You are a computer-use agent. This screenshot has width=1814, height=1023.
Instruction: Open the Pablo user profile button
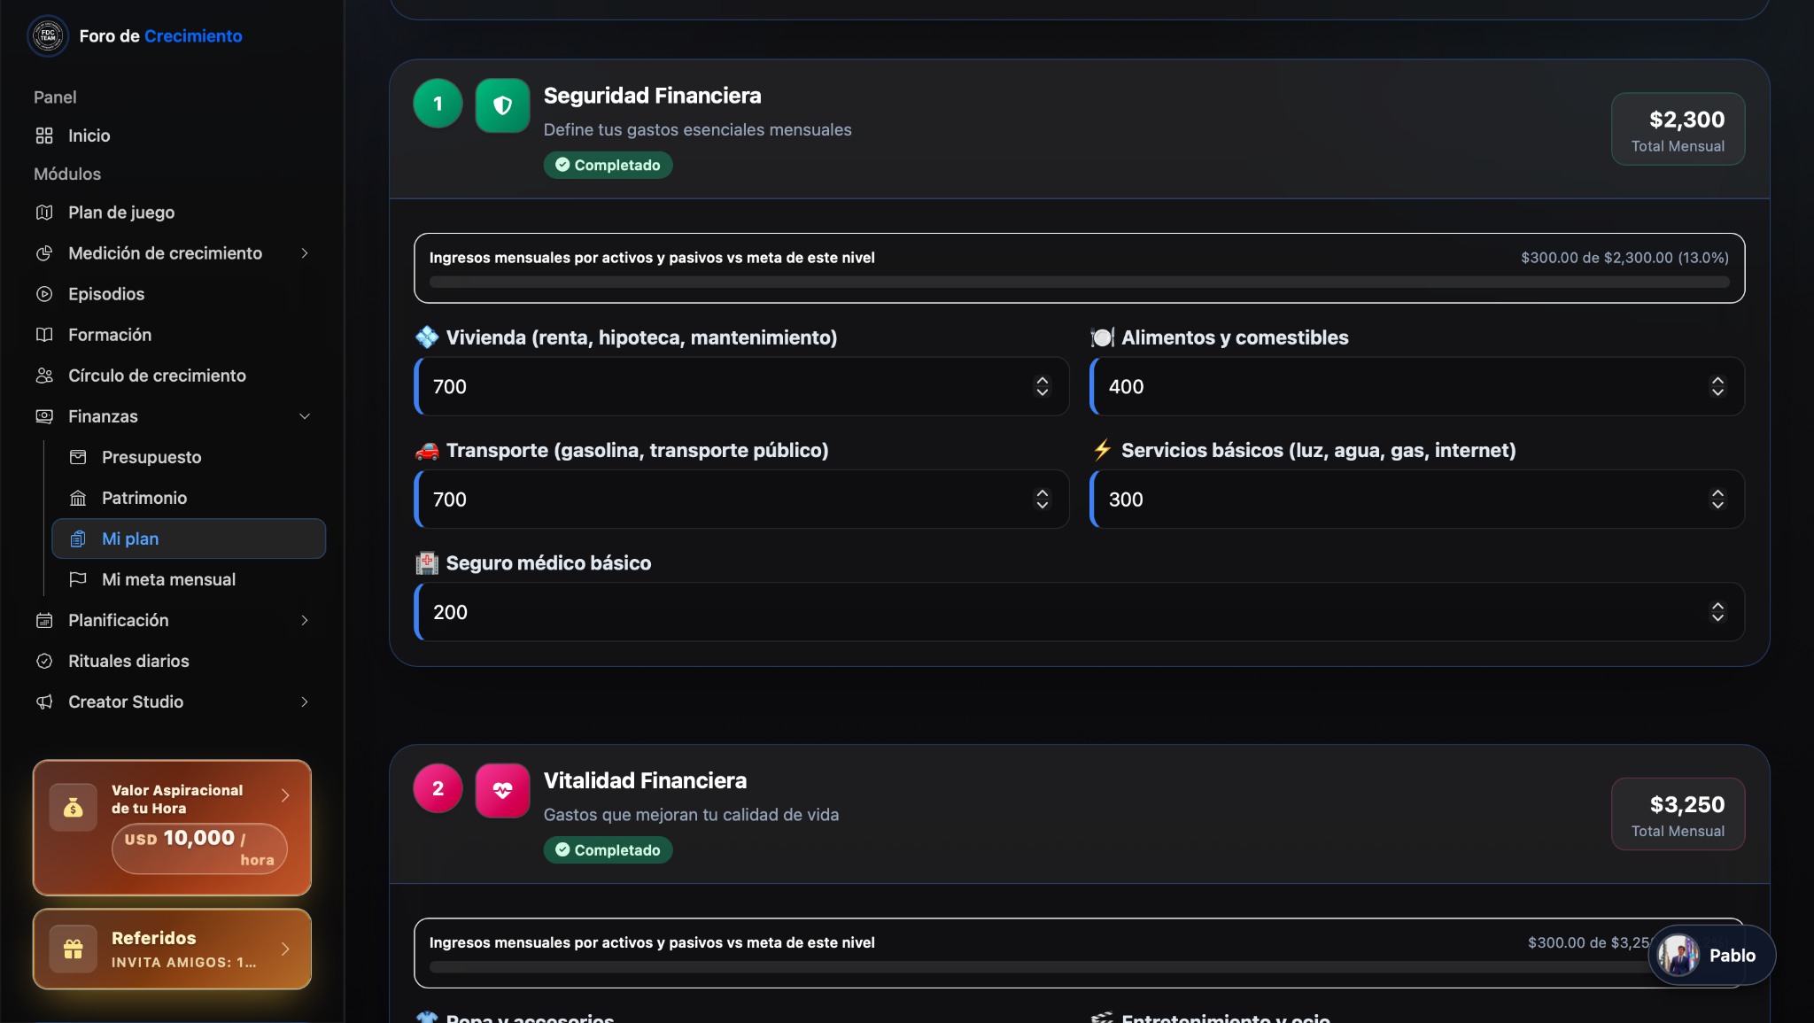(1711, 956)
